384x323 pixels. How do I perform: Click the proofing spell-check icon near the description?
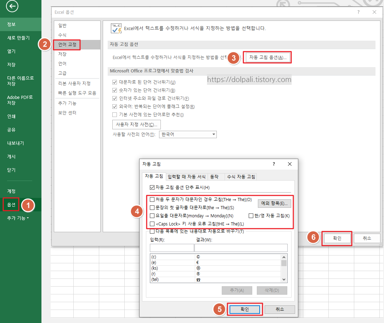(x=115, y=28)
